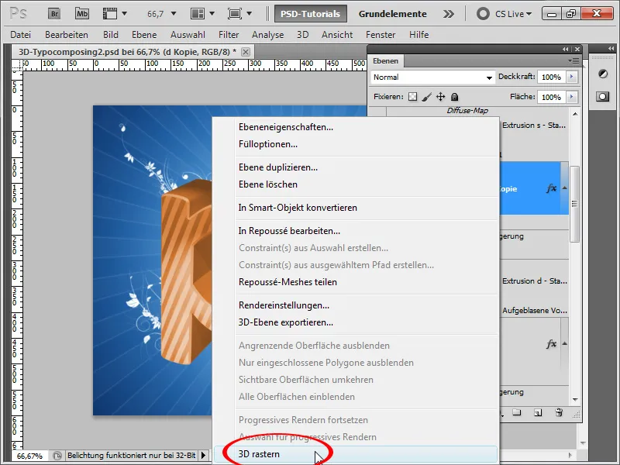Open the Filter menu
Screen dimensions: 620x465
click(x=229, y=35)
